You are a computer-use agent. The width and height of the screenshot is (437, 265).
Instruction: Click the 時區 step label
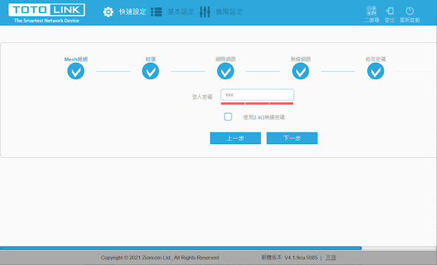151,59
